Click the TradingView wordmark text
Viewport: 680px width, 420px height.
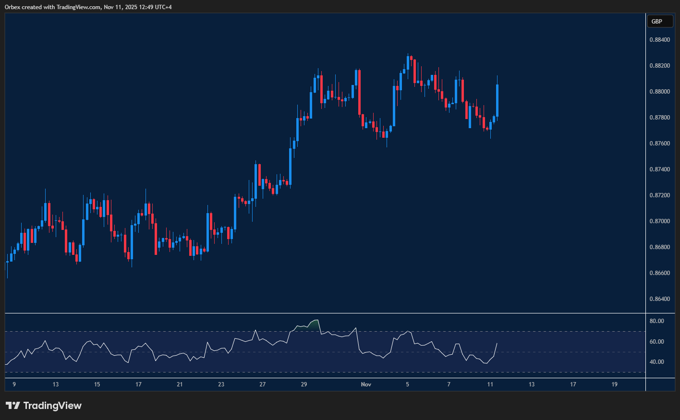pos(52,406)
